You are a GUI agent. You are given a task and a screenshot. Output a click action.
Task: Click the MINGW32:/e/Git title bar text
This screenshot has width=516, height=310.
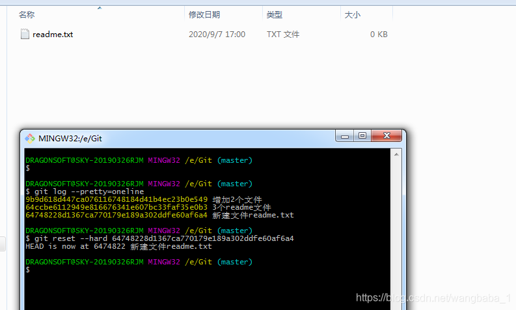70,138
